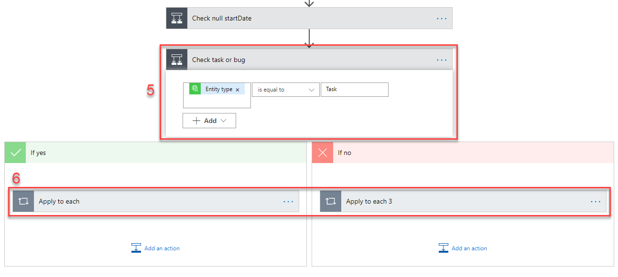Open the Apply to each ellipsis menu

coord(288,201)
